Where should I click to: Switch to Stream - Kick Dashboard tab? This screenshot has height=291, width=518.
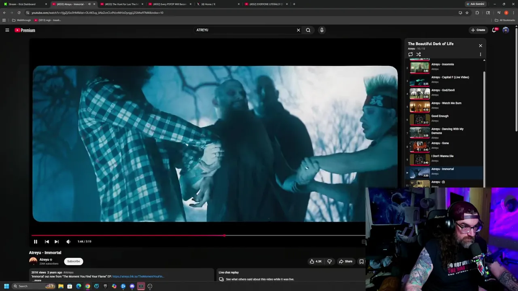pos(26,4)
